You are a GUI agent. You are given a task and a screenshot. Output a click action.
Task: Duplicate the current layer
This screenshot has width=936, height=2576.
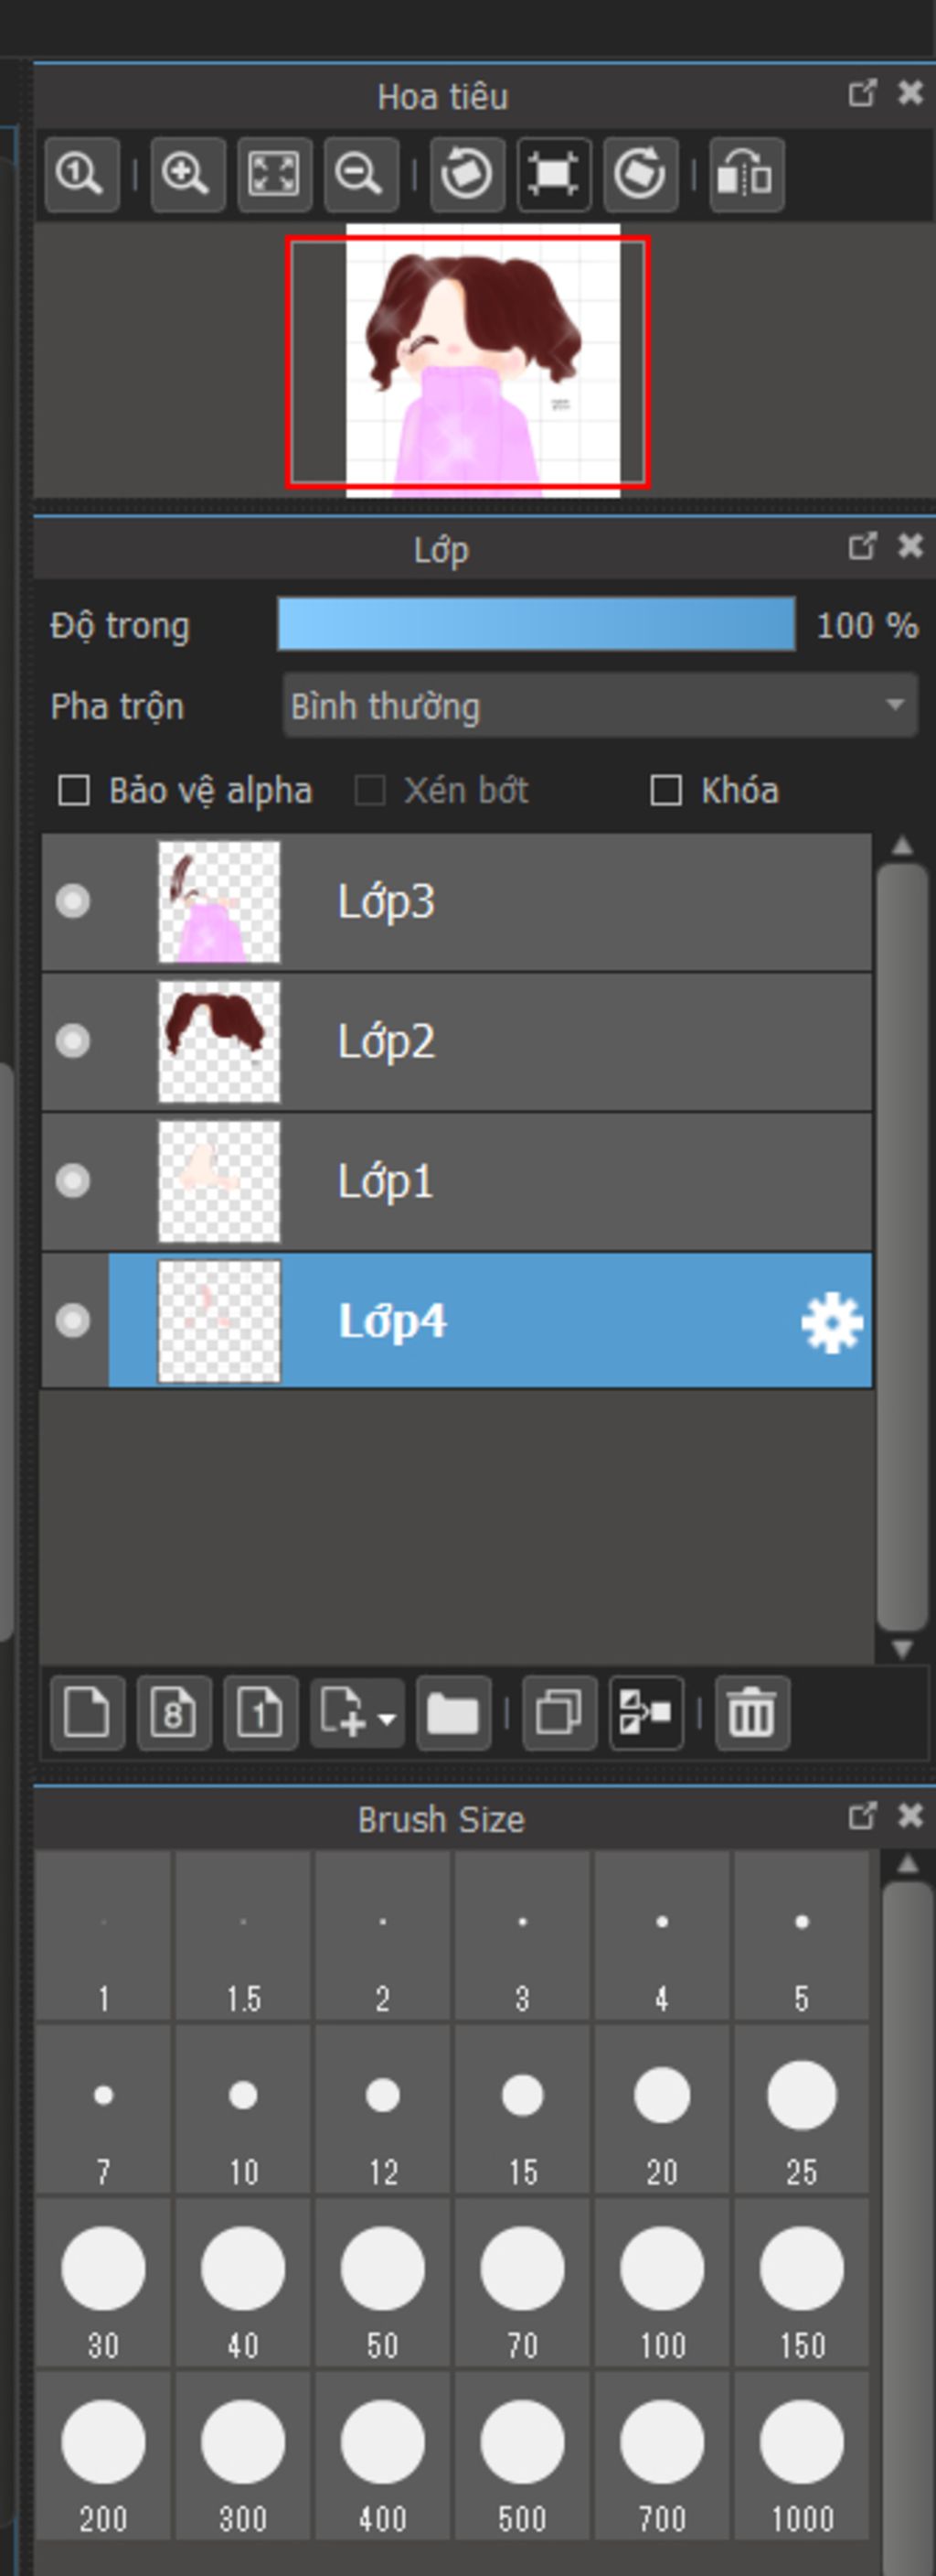point(559,1712)
